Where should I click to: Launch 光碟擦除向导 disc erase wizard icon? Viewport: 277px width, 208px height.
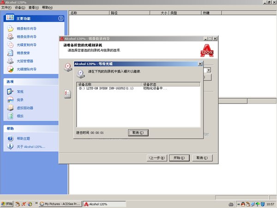(10, 69)
